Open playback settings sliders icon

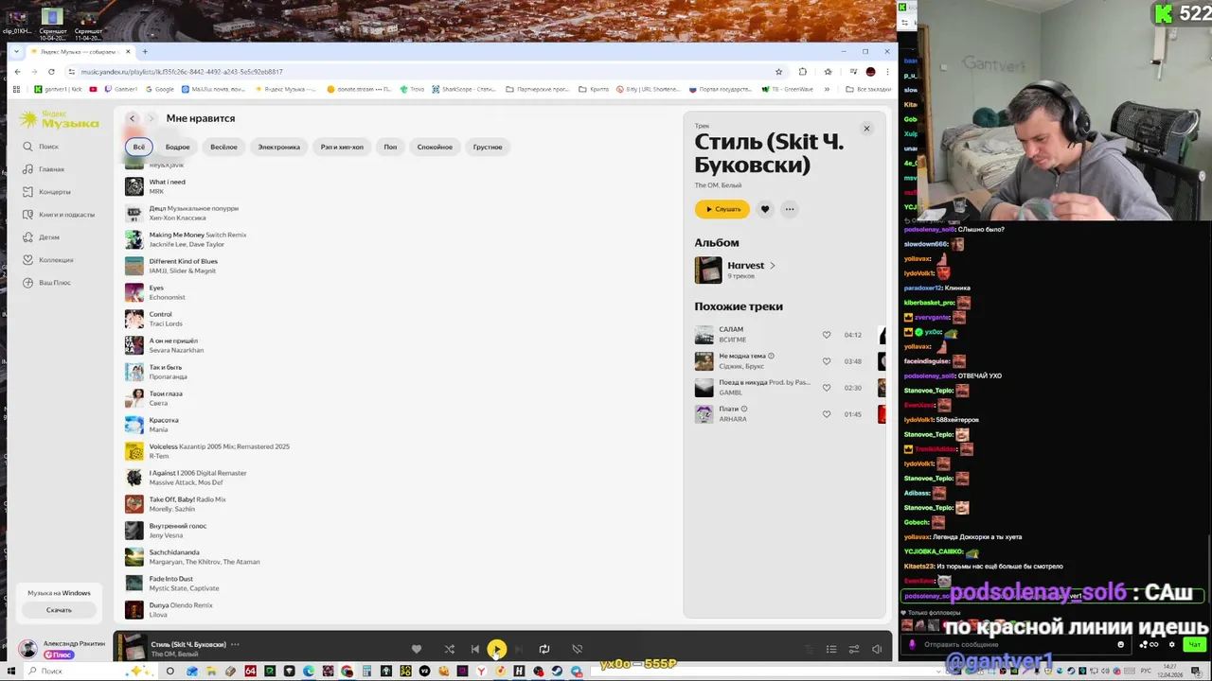point(853,649)
